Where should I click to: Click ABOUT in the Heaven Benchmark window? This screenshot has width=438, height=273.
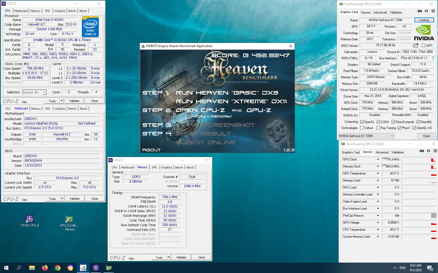click(x=151, y=150)
